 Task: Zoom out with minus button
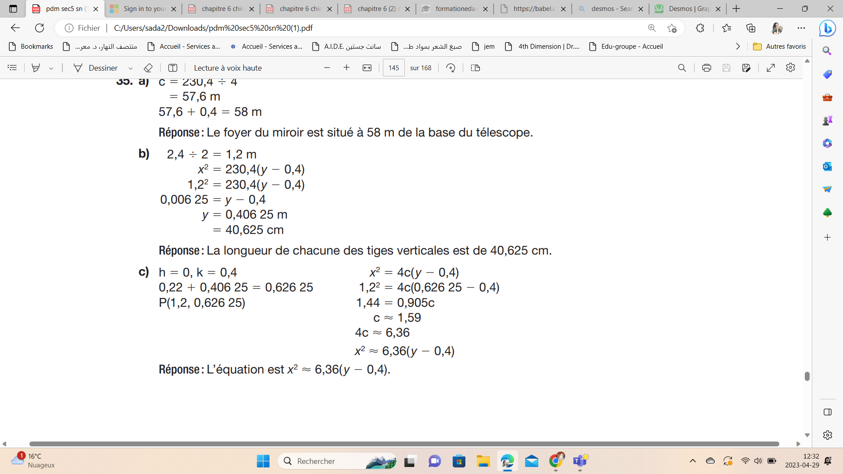click(327, 68)
